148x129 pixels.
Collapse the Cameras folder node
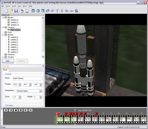tap(3, 28)
